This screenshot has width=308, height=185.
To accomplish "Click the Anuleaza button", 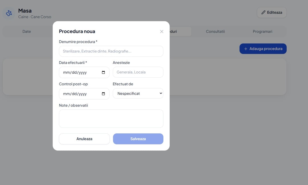I will click(84, 139).
